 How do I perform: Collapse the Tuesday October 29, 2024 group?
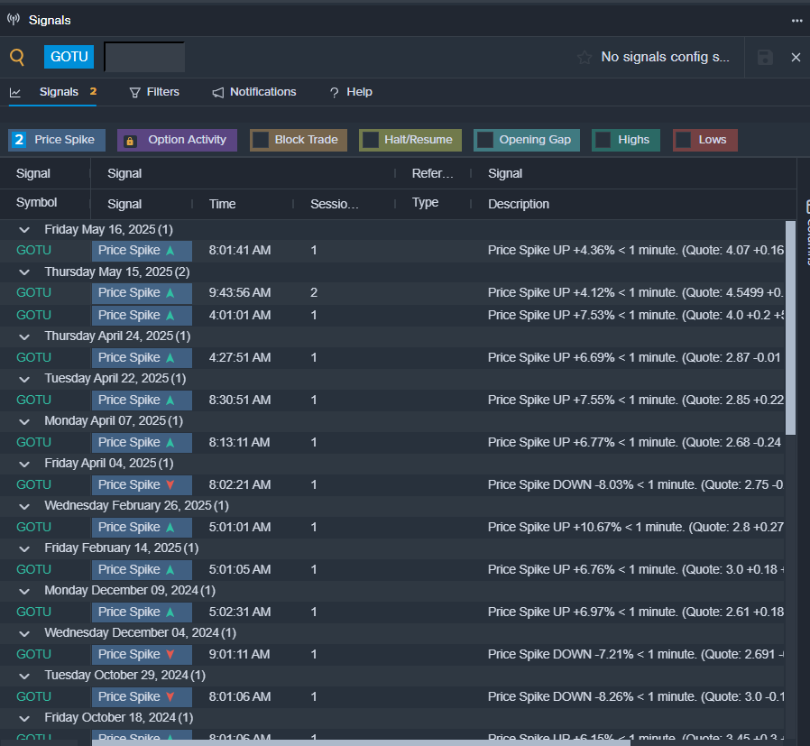point(24,676)
